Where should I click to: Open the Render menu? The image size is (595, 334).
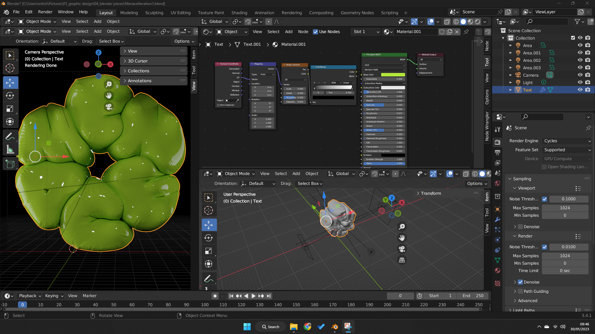click(45, 12)
